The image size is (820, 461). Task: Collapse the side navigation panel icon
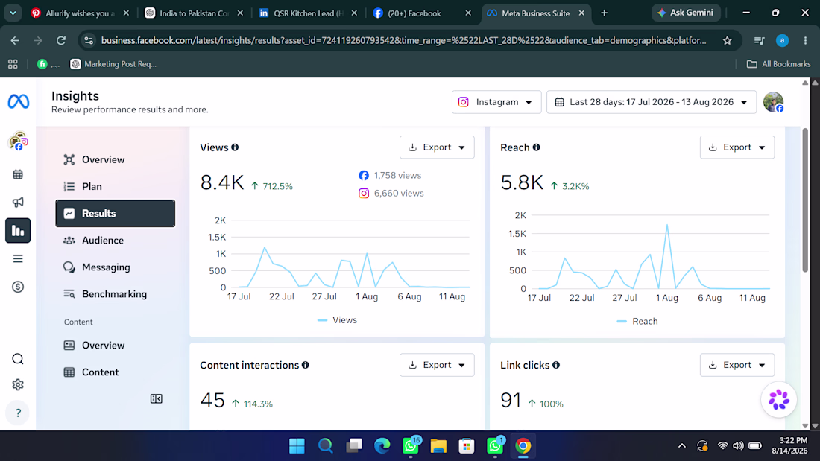[157, 398]
